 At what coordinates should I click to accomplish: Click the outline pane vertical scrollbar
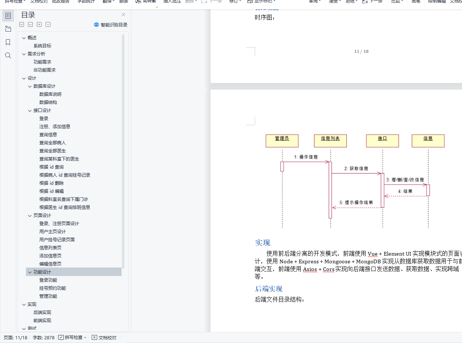pyautogui.click(x=123, y=151)
